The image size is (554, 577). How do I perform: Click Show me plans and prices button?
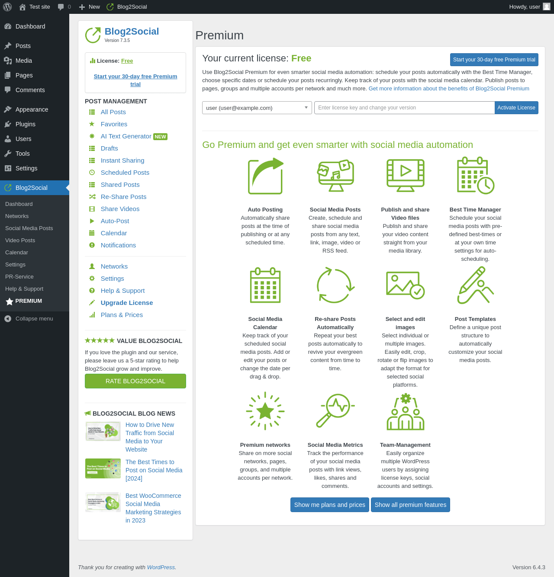coord(330,505)
